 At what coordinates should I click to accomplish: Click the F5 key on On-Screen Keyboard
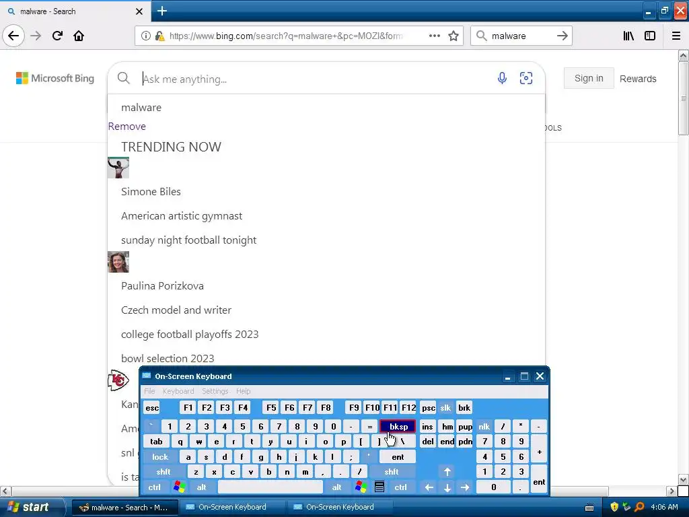point(271,408)
